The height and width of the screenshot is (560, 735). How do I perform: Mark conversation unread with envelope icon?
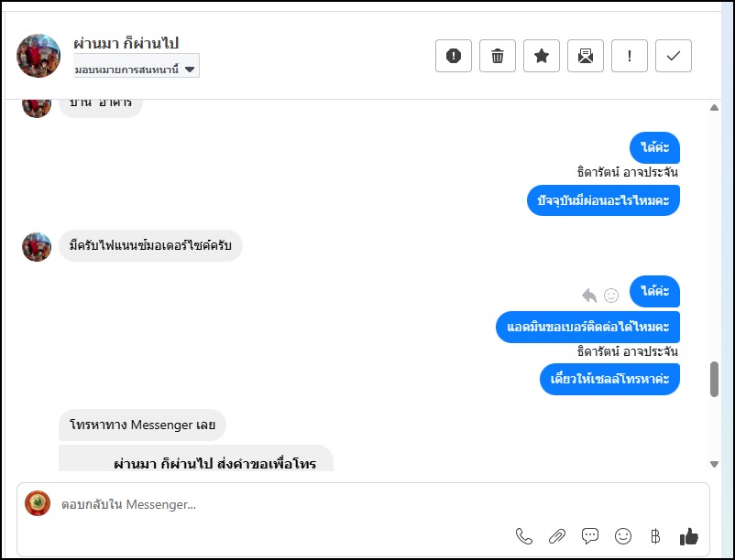pyautogui.click(x=586, y=56)
